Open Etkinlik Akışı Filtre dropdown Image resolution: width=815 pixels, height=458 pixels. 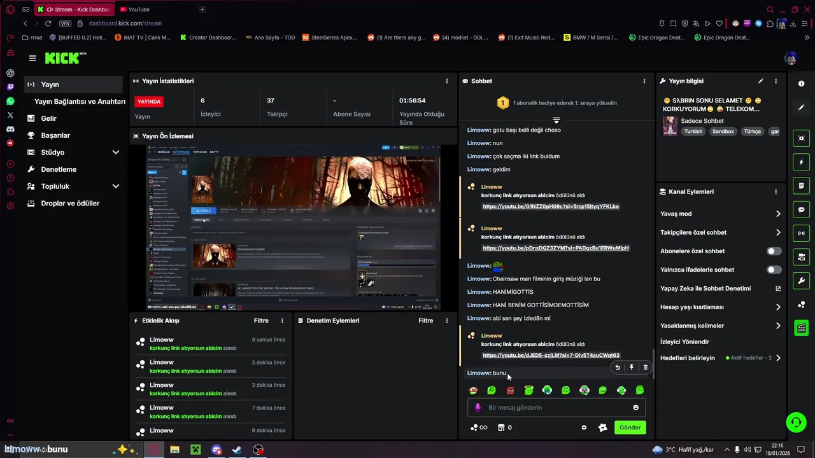point(261,321)
